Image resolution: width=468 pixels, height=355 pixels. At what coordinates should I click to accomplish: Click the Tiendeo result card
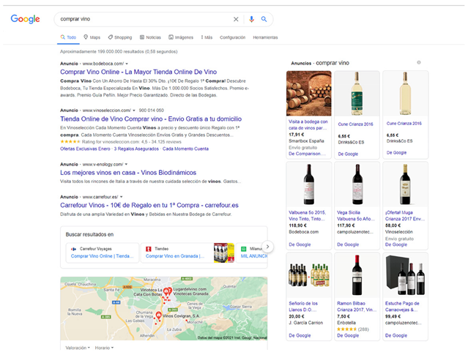click(178, 252)
